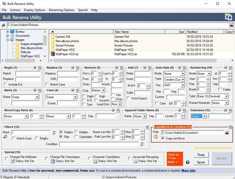Collapse the Images tree node
Image resolution: width=235 pixels, height=179 pixels.
8,40
